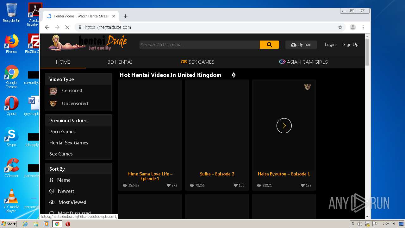Viewport: 405px width, 228px height.
Task: Sort videos by Name
Action: (64, 180)
